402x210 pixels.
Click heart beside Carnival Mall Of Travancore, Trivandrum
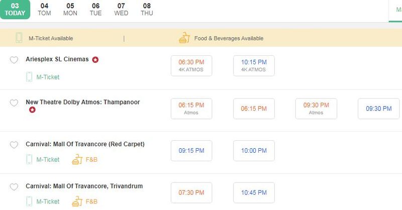14,187
